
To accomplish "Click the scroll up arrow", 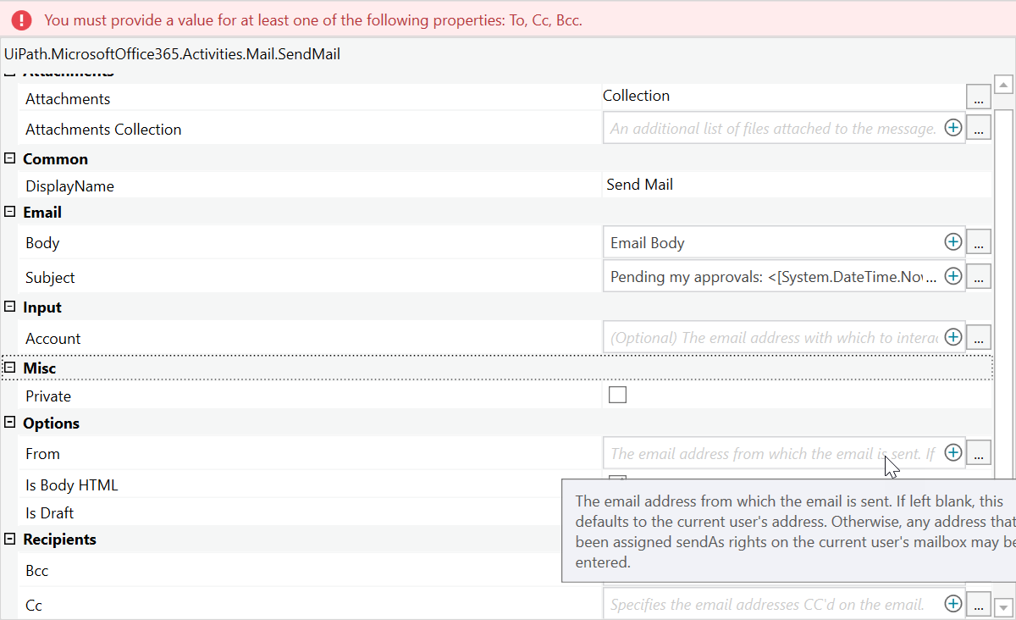I will (x=1003, y=85).
